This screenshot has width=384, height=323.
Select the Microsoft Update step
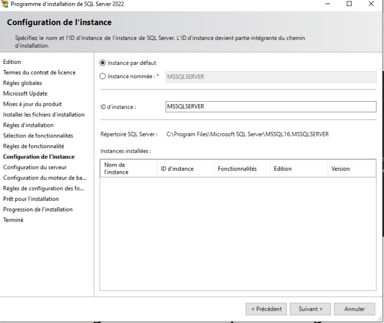[x=25, y=94]
